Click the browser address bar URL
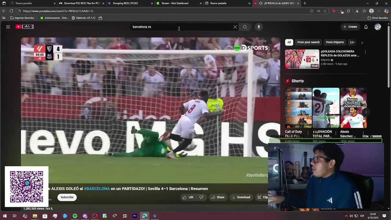This screenshot has width=391, height=220. click(x=58, y=11)
